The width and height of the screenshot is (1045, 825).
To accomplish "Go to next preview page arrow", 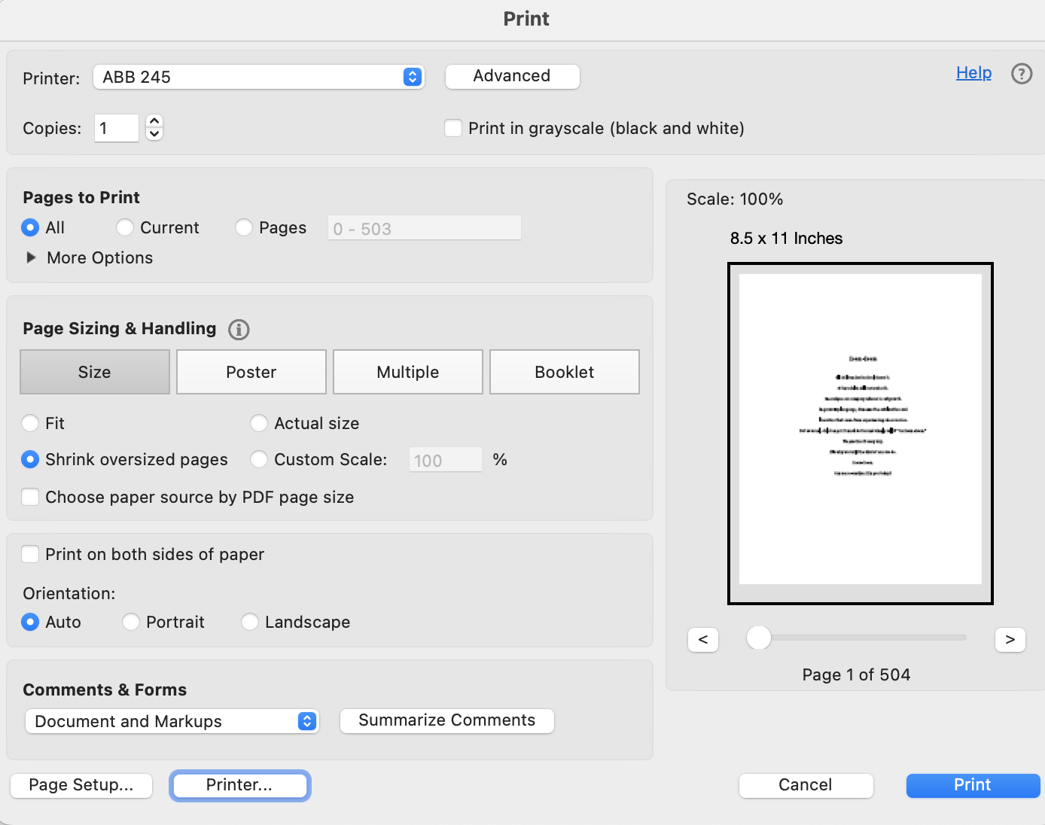I will pos(1010,639).
